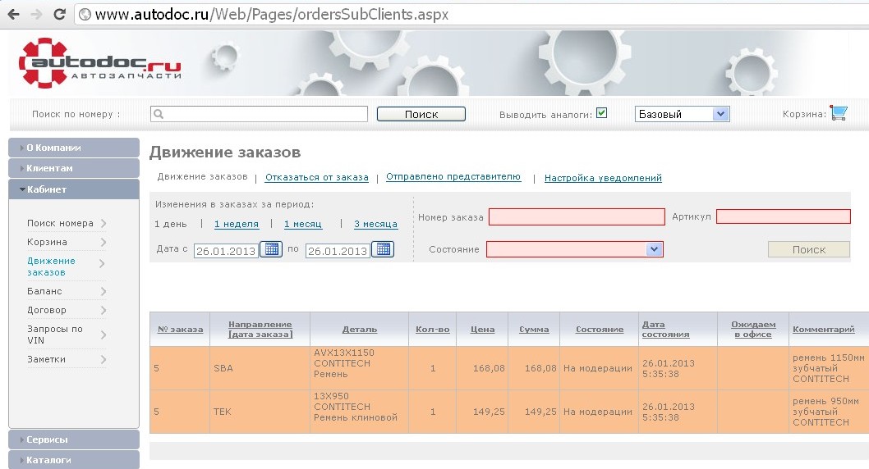Sort by Комментарий column header
Image resolution: width=869 pixels, height=469 pixels.
(x=824, y=330)
